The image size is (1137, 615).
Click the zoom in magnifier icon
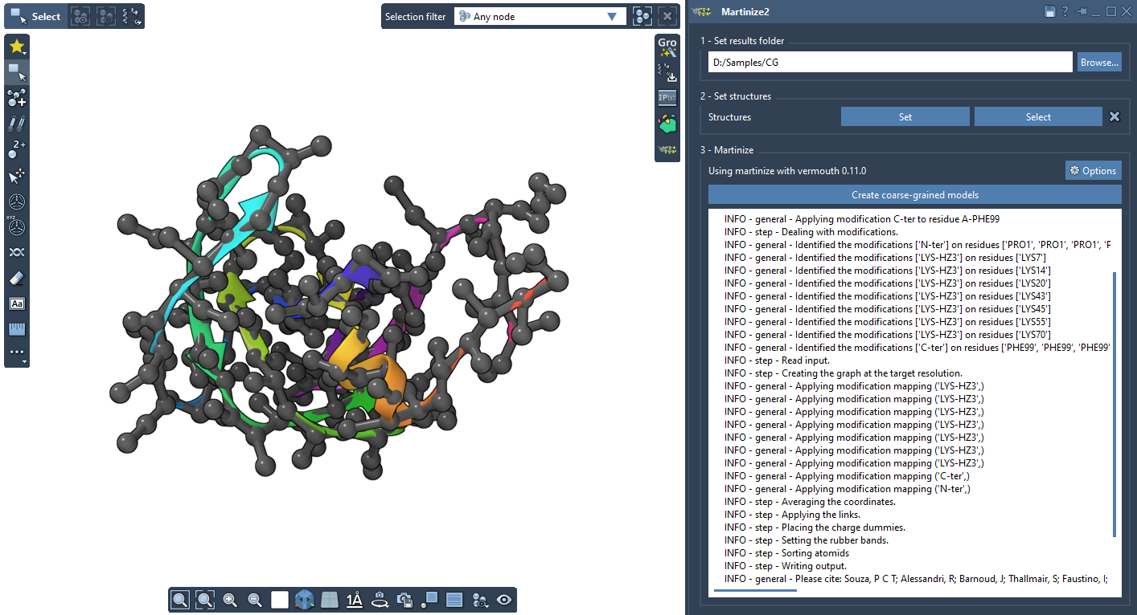[230, 600]
